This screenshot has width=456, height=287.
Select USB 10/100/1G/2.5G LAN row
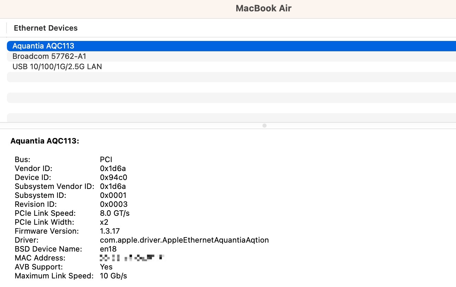click(x=231, y=67)
